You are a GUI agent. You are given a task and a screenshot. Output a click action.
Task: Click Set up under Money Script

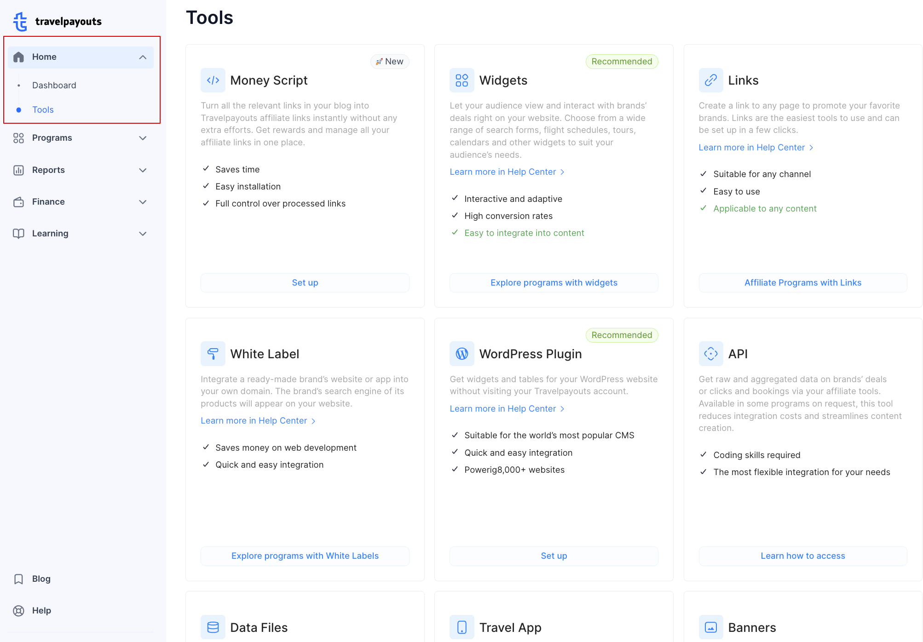pos(305,283)
